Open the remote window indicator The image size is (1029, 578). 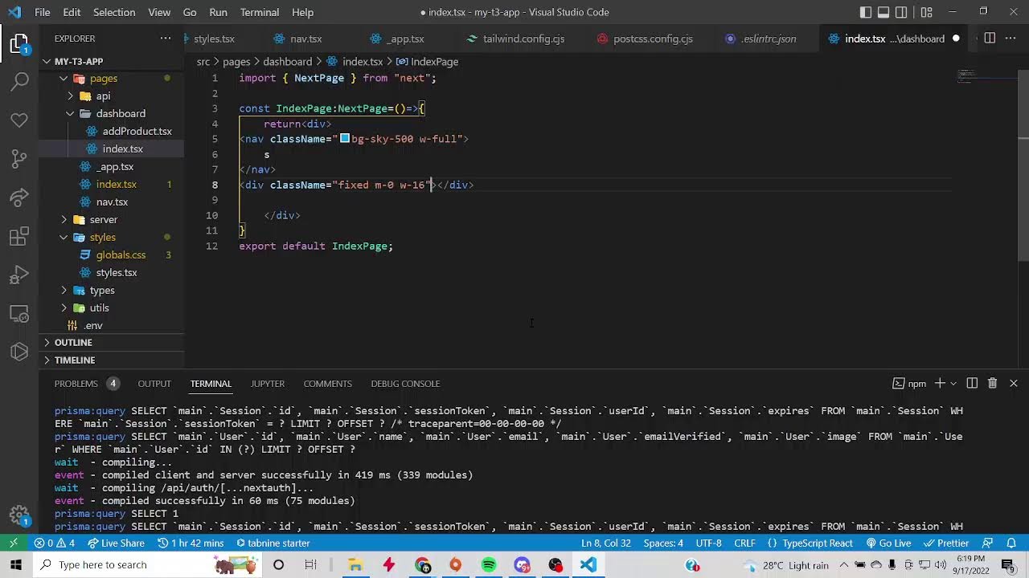(14, 543)
